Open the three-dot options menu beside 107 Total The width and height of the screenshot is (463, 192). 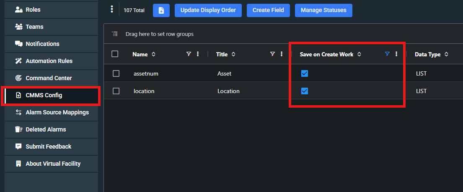(x=111, y=10)
